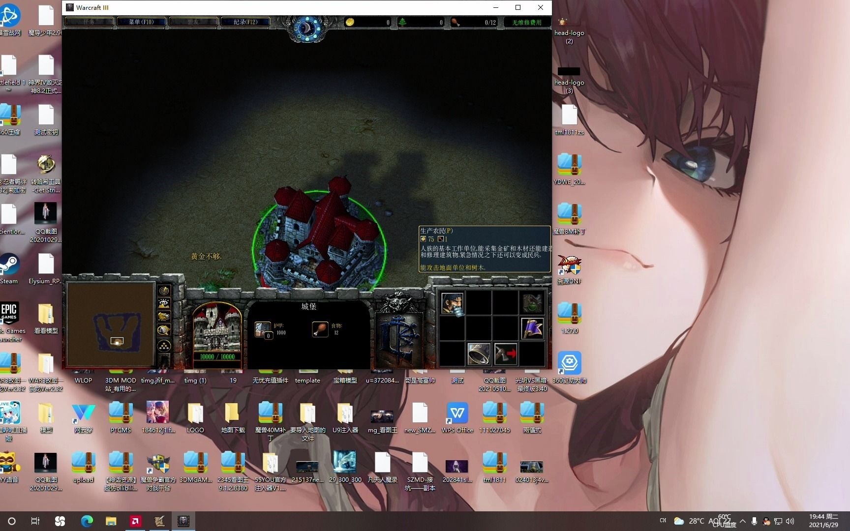Open the 盟友 allies menu
The height and width of the screenshot is (531, 850).
click(x=193, y=22)
